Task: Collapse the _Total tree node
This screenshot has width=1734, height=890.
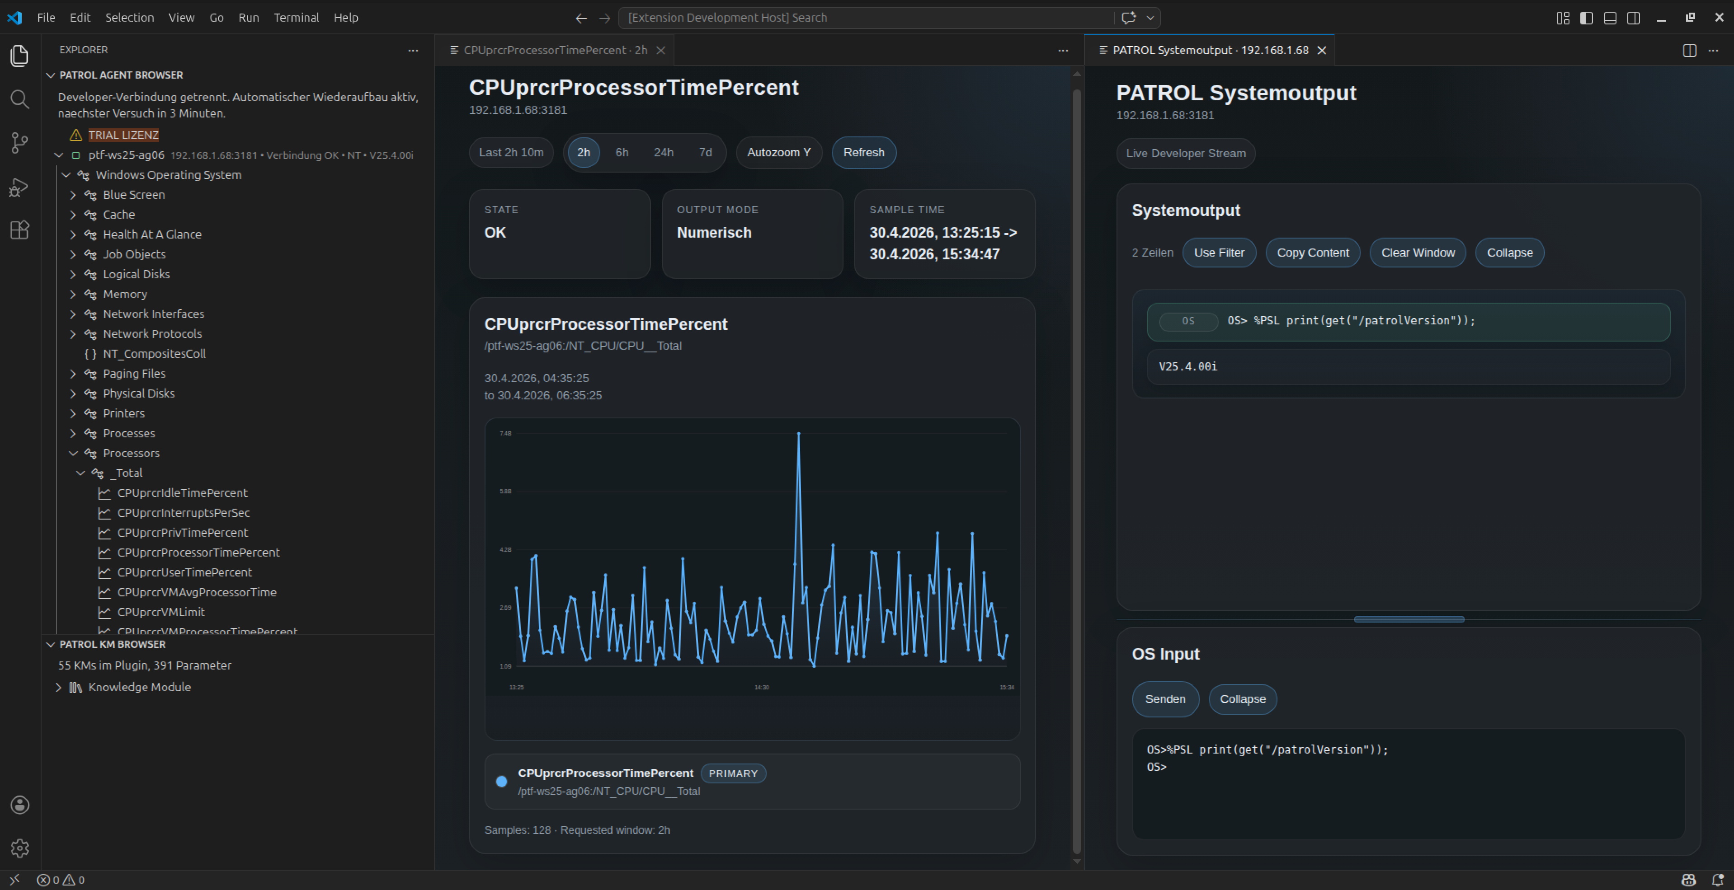Action: click(81, 473)
